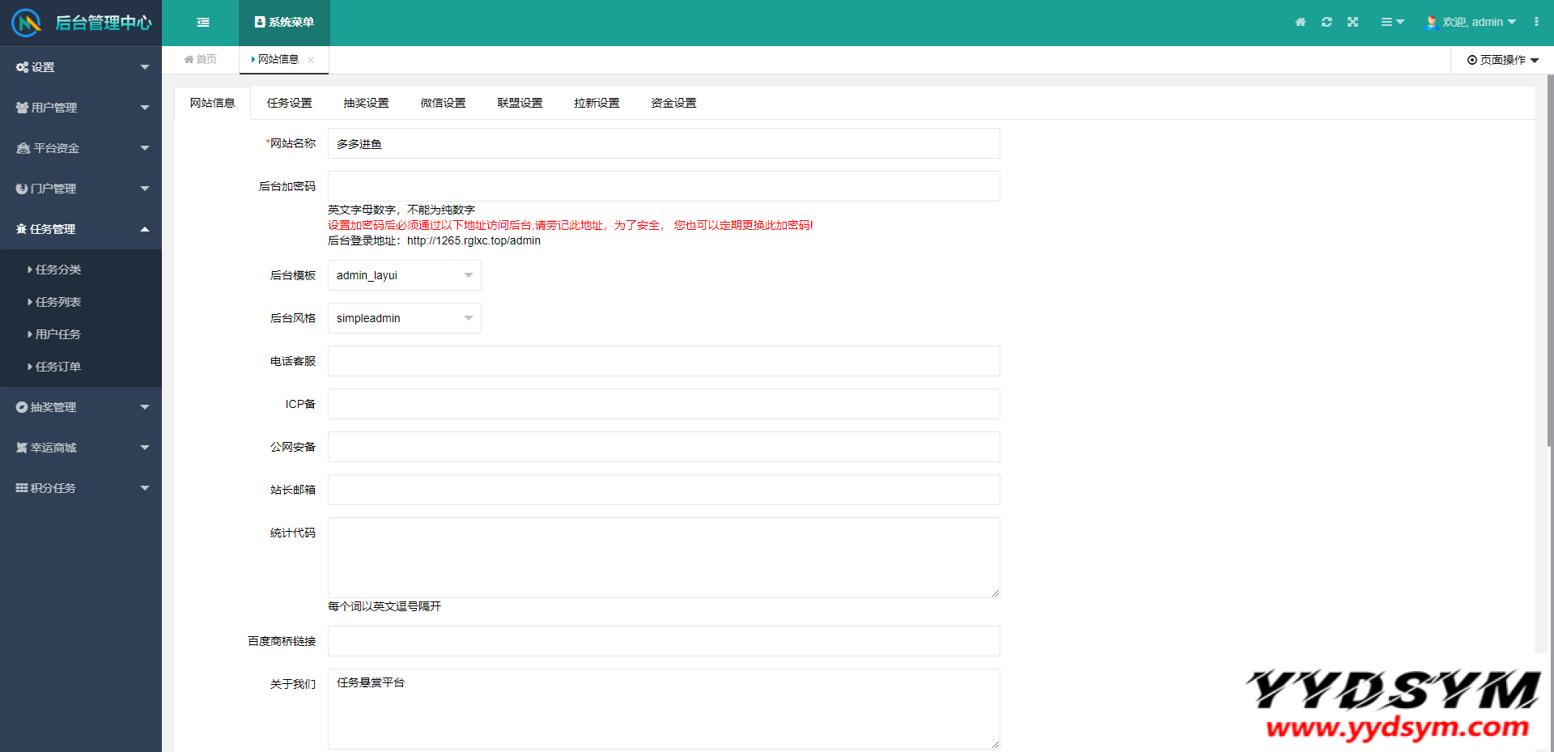Click the sidebar collapse menu icon
The height and width of the screenshot is (752, 1554).
click(x=203, y=23)
